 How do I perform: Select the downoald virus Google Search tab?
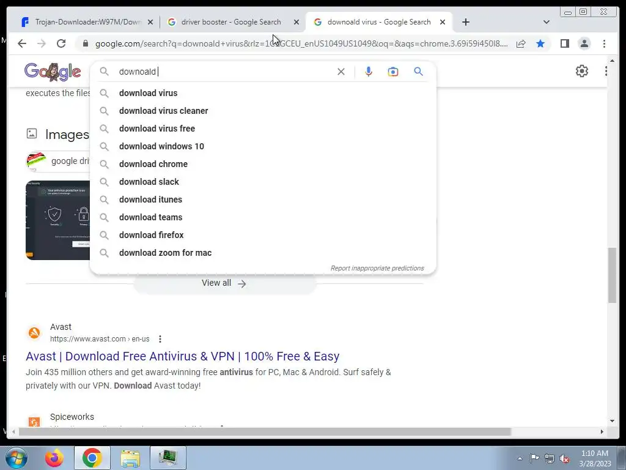[x=379, y=22]
